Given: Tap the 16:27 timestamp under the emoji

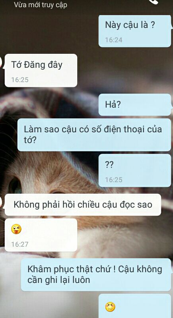Looking at the screenshot, I should pos(20,244).
